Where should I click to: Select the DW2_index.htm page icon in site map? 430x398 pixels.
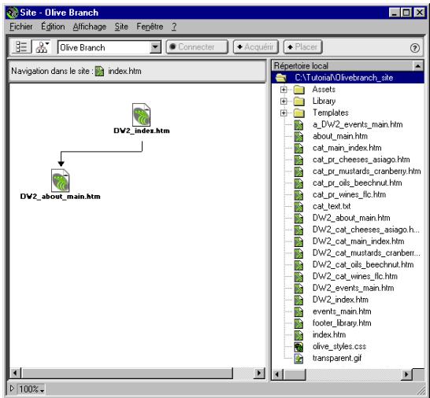point(141,115)
